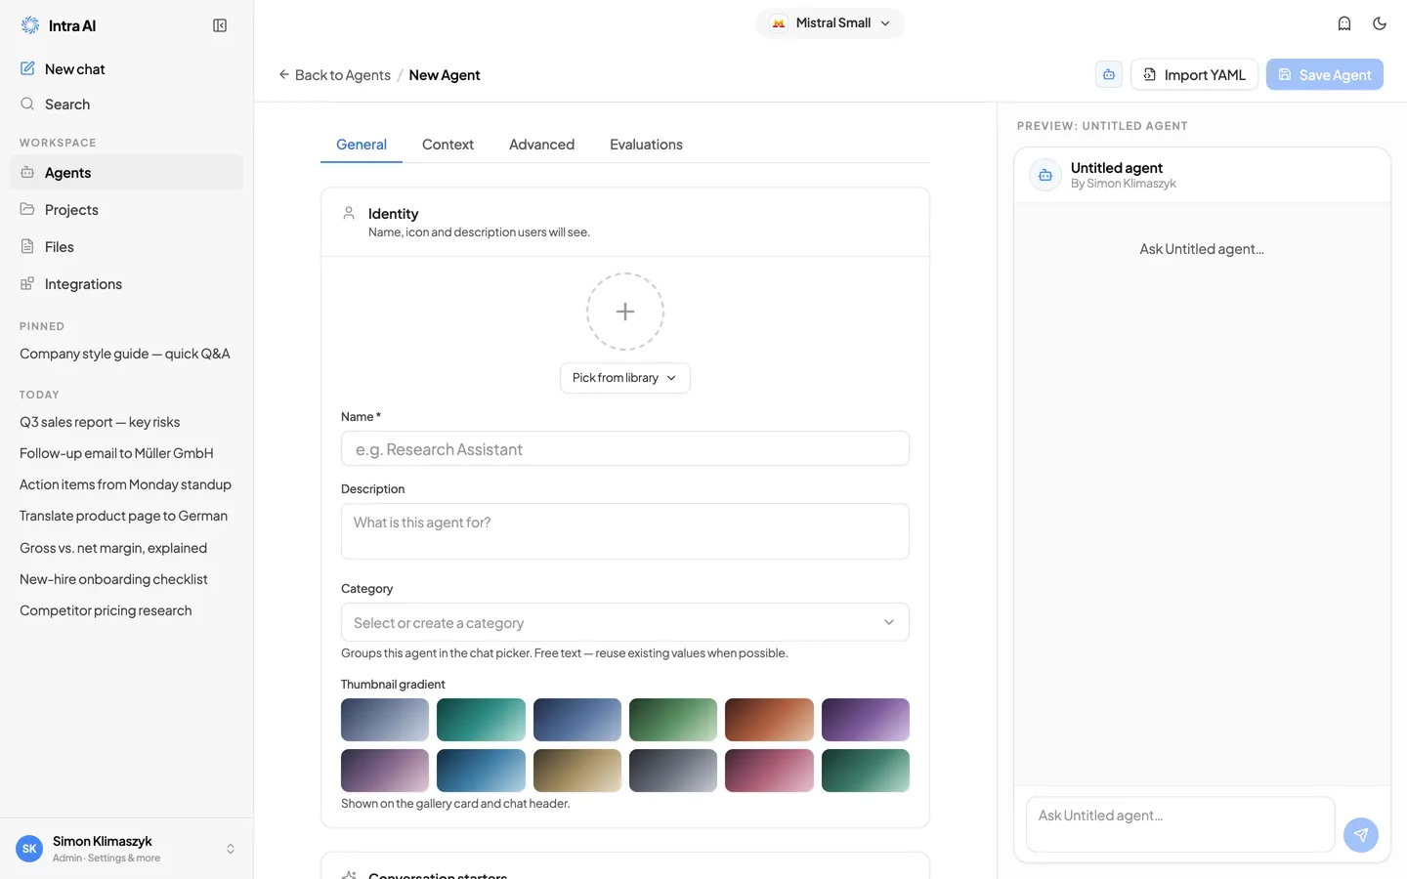The width and height of the screenshot is (1407, 879).
Task: Start a New chat
Action: pyautogui.click(x=126, y=69)
